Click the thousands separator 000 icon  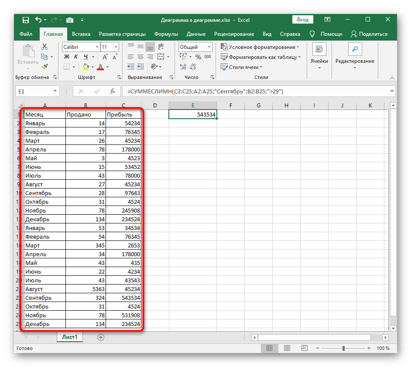[x=208, y=57]
